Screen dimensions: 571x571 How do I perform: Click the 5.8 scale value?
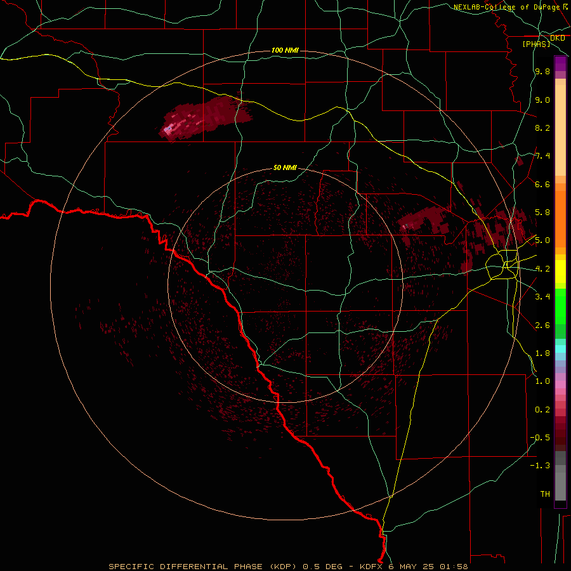[542, 212]
